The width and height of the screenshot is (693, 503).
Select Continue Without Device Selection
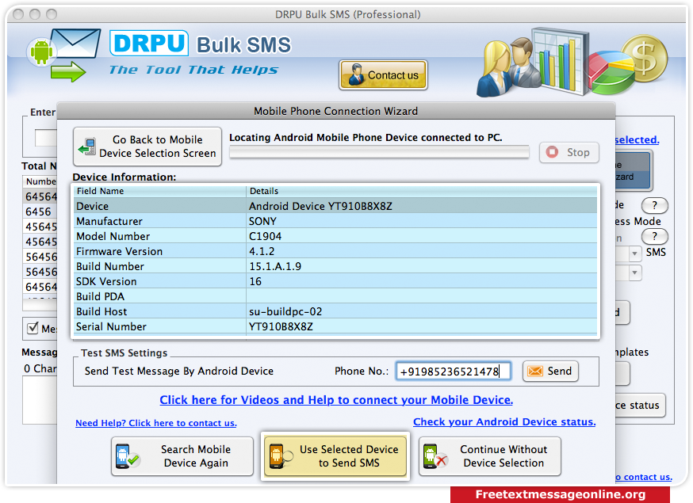490,456
